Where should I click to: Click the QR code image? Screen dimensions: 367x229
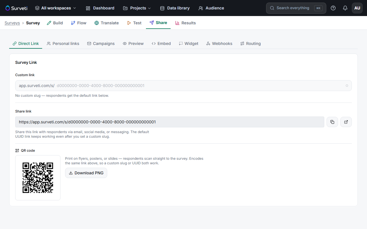point(38,178)
